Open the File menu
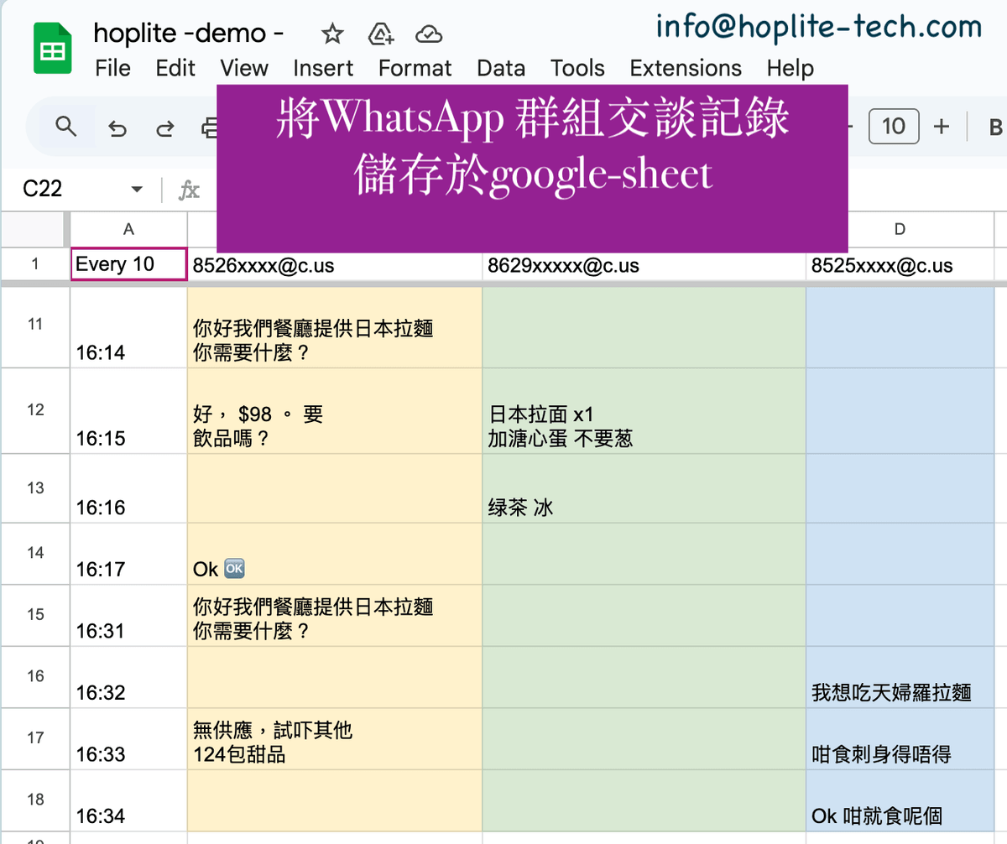The width and height of the screenshot is (1007, 844). 112,68
